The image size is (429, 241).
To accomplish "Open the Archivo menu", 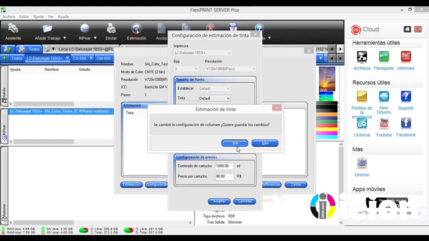I will [9, 16].
